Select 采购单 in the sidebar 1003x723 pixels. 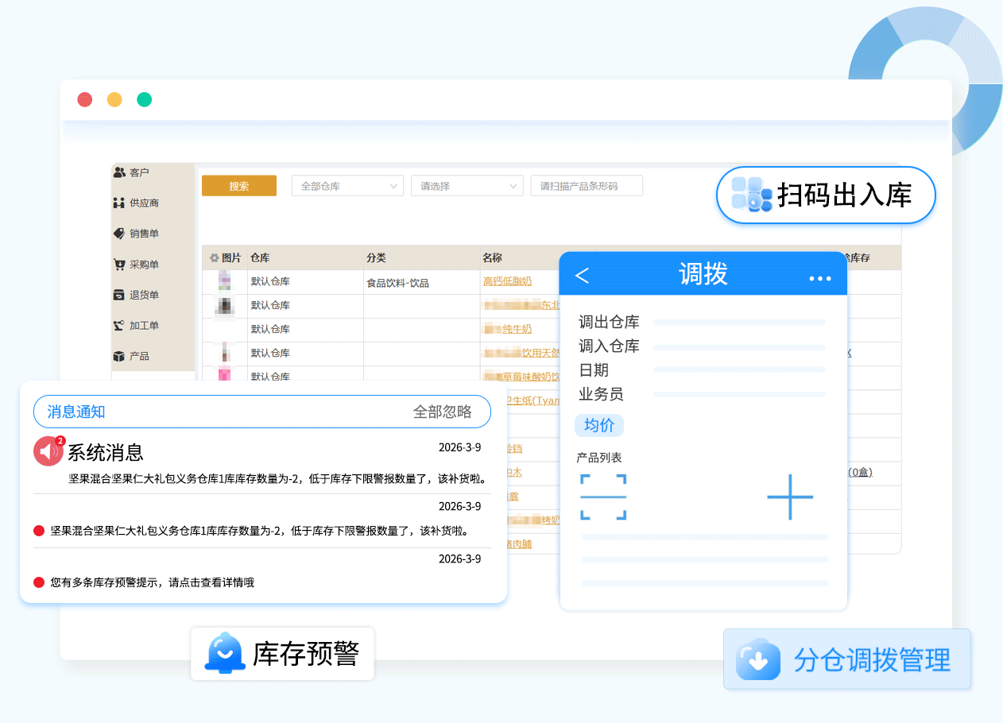[144, 265]
